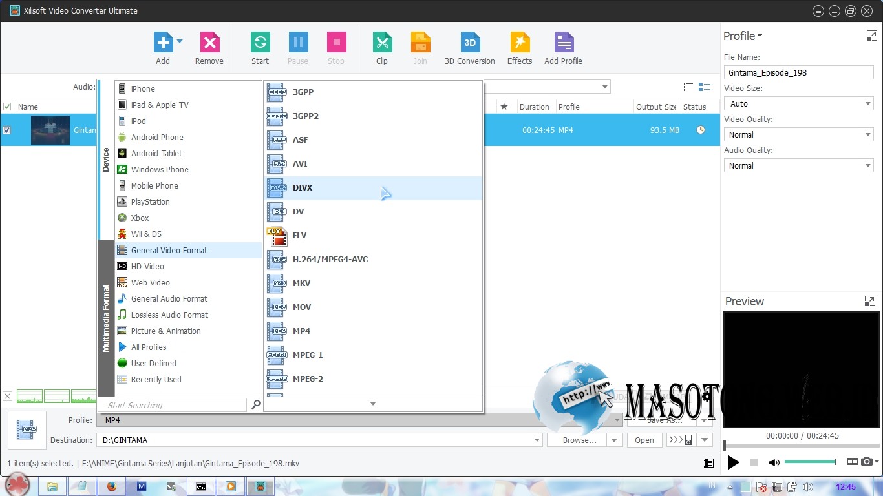Pick the FLV format
The image size is (883, 496).
pos(373,235)
